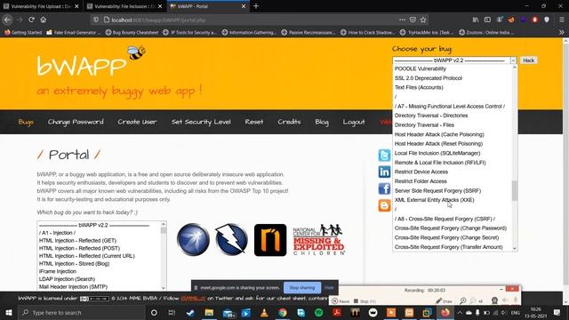Click the Windows search box
The width and height of the screenshot is (569, 320).
click(82, 312)
